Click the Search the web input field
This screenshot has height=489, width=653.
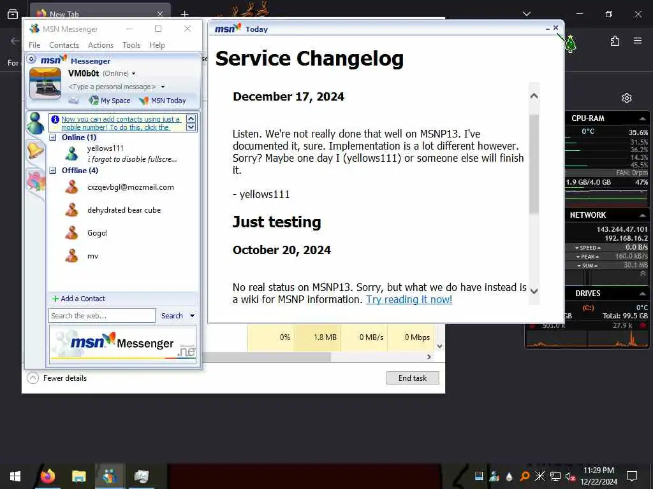pos(102,316)
